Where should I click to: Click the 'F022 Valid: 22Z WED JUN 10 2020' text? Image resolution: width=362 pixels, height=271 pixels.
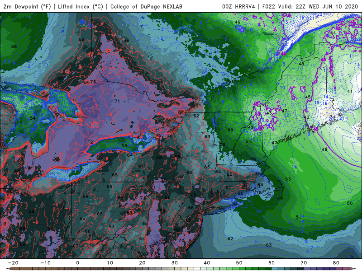pos(310,6)
